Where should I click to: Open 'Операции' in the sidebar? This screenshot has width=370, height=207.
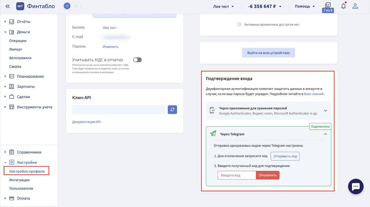pos(18,41)
